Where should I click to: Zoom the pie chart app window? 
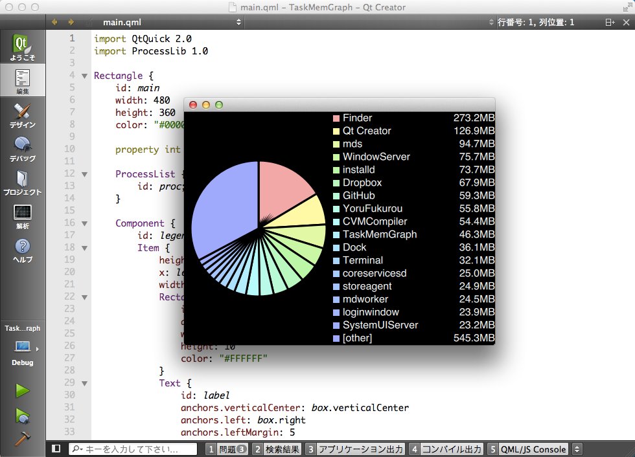tap(219, 105)
